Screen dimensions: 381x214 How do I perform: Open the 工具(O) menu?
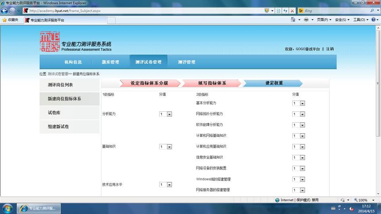(361, 20)
